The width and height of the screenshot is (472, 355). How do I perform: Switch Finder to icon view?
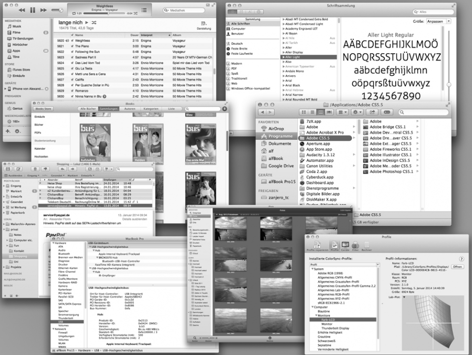[304, 112]
